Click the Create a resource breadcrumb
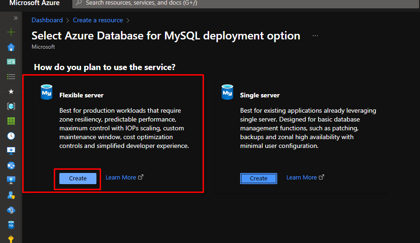This screenshot has width=420, height=243. click(98, 20)
